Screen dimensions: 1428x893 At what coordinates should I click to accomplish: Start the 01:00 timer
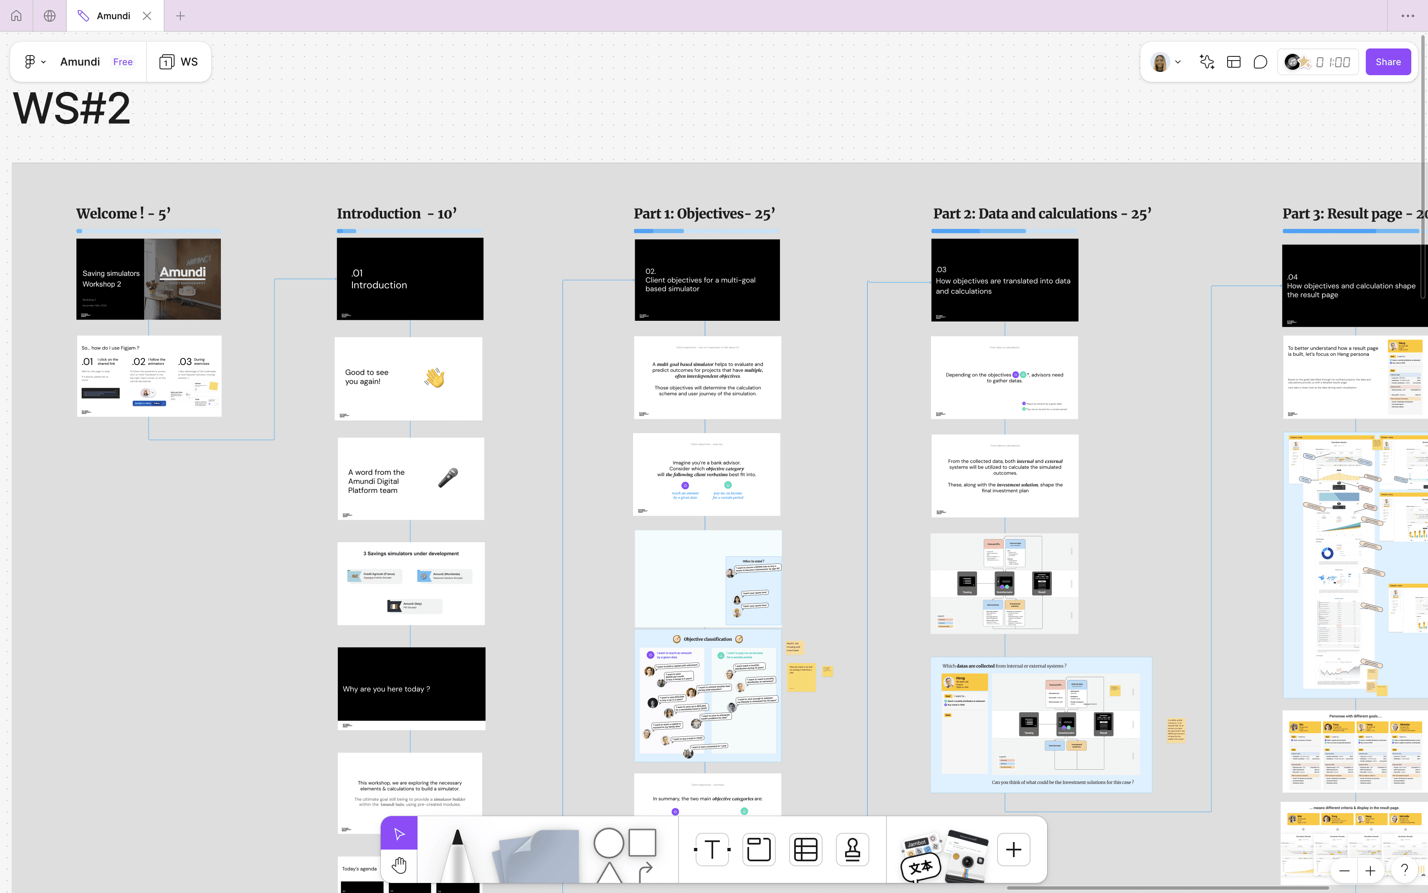(x=1332, y=62)
